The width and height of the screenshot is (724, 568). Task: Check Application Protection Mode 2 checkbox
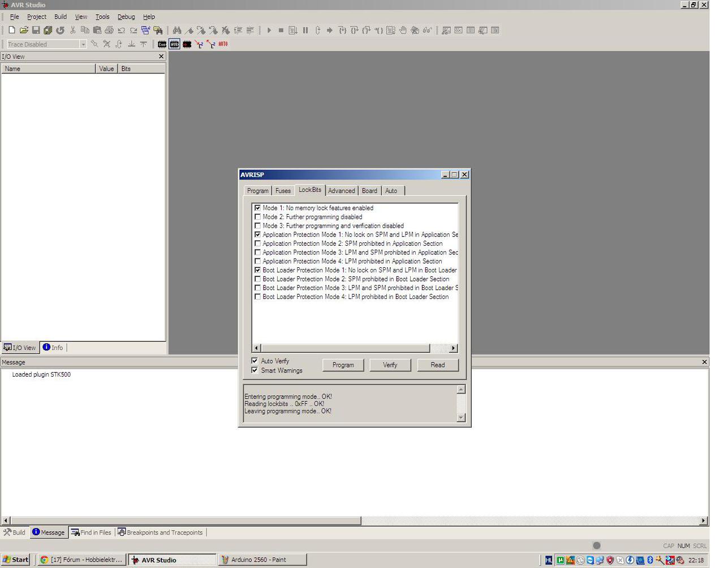click(258, 244)
